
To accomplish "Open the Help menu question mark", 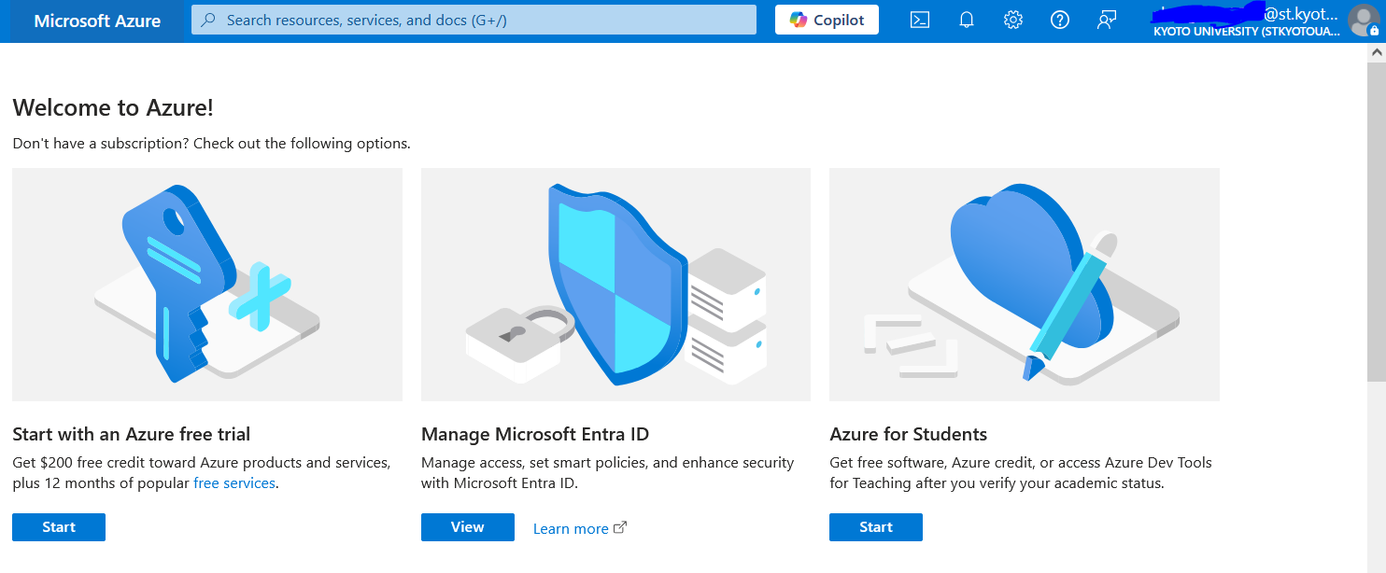I will tap(1059, 20).
